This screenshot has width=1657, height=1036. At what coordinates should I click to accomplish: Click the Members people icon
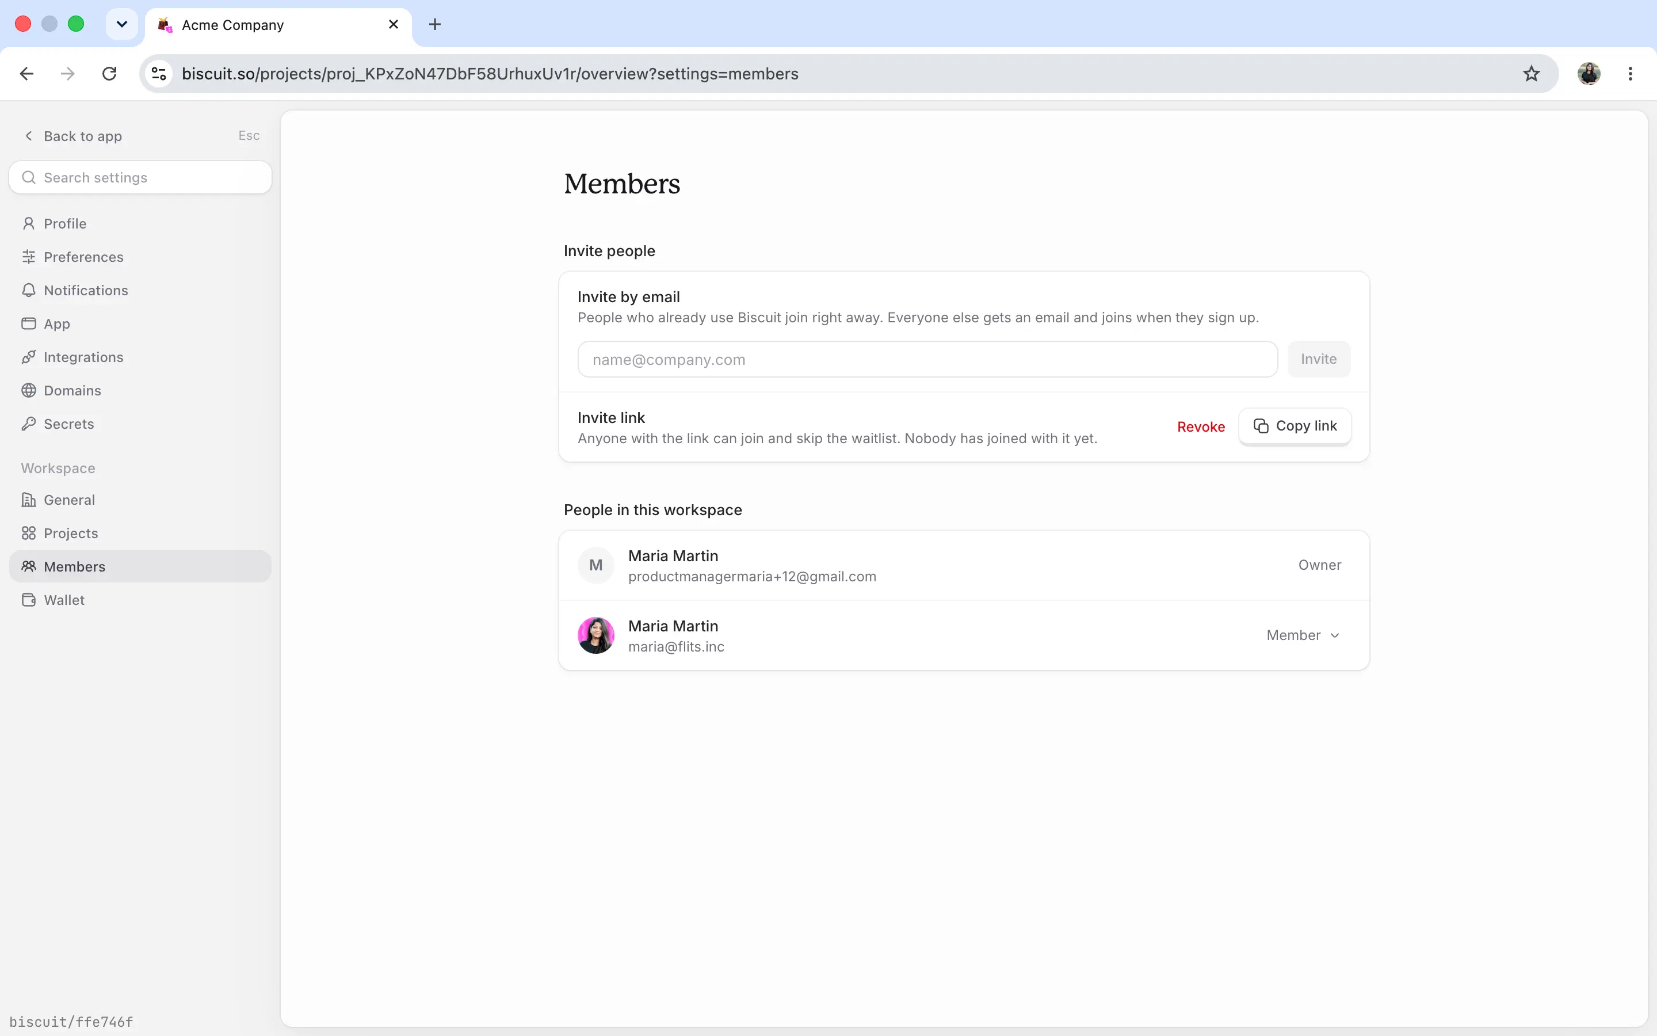(x=28, y=567)
